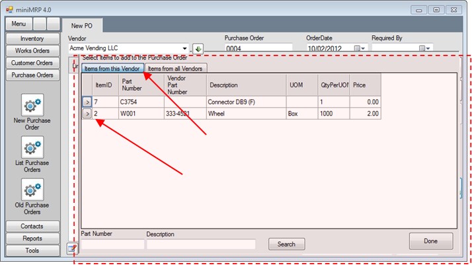Select the New PO tab
The height and width of the screenshot is (265, 472).
[82, 25]
